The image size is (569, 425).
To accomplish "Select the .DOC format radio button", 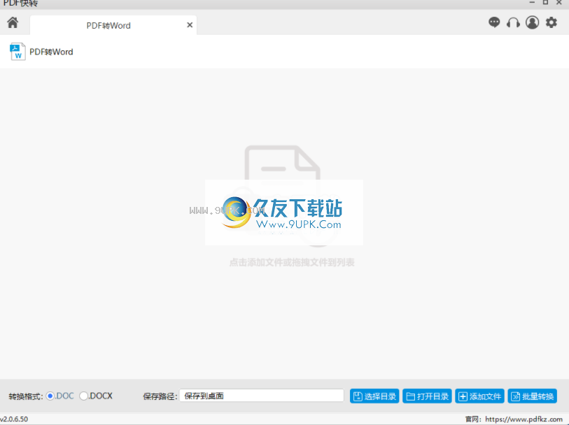I will tap(50, 396).
